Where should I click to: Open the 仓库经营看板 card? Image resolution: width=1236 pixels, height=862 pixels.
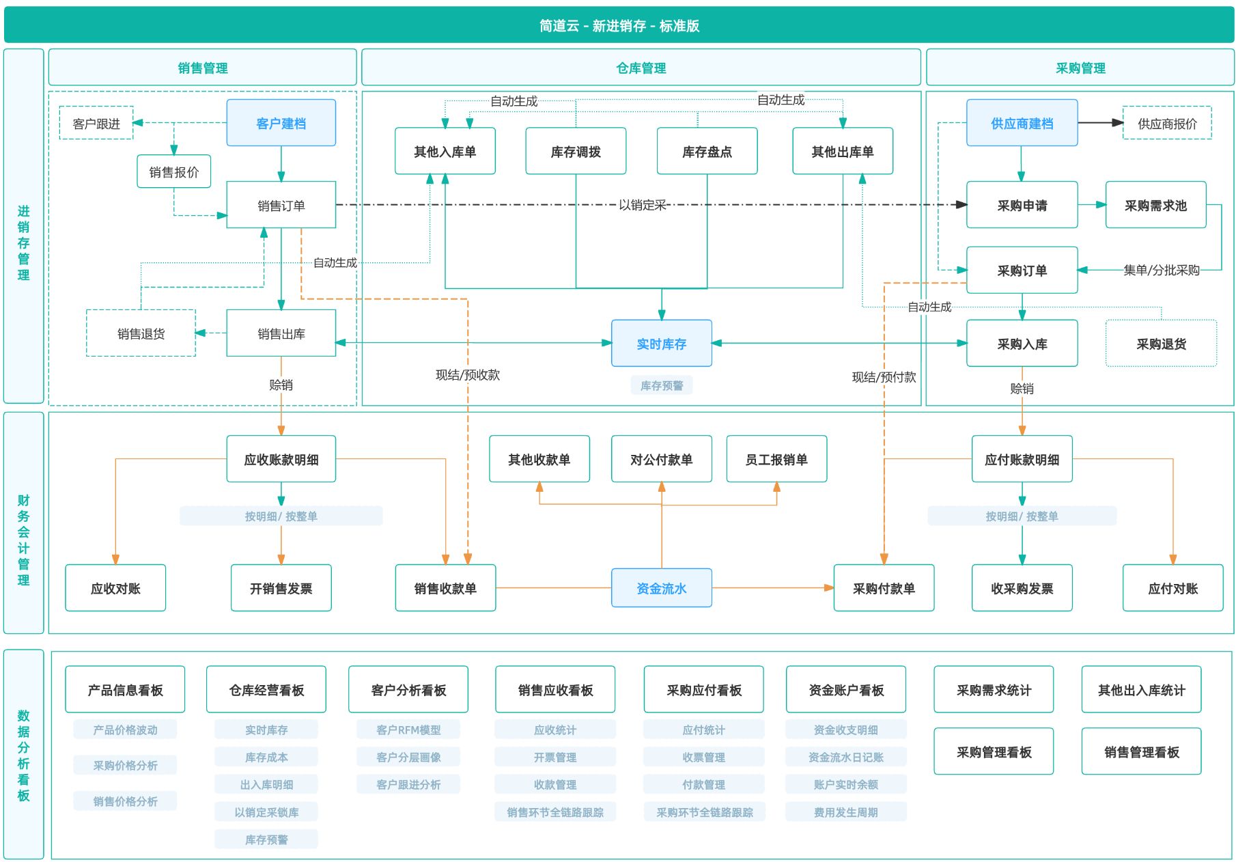pos(266,690)
